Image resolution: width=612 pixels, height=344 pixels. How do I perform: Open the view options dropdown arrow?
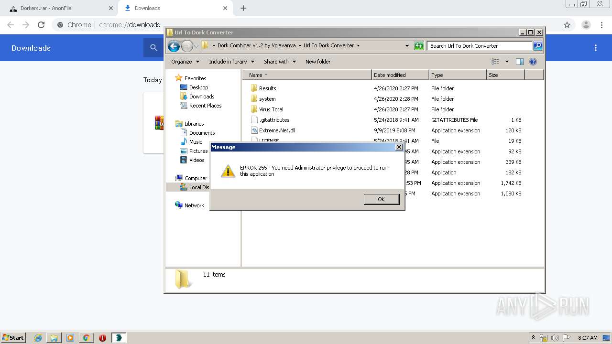point(507,62)
